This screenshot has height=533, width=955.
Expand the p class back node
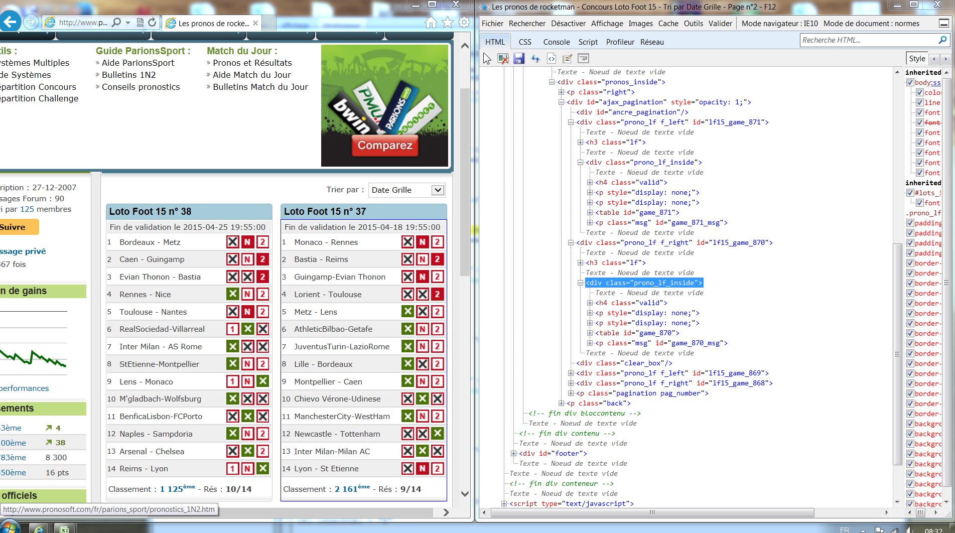(561, 404)
